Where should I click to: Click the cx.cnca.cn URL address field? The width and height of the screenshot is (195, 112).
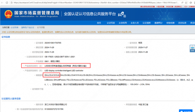(x=96, y=3)
